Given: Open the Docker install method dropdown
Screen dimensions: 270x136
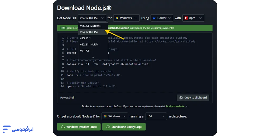Looking at the screenshot, I should (x=162, y=18).
